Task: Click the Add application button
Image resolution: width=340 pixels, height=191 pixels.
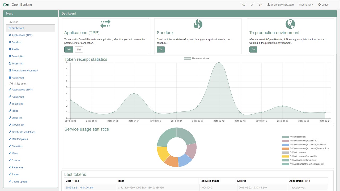Action: [69, 49]
